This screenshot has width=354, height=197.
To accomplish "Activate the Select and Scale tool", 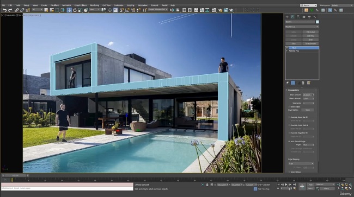I will (80, 10).
